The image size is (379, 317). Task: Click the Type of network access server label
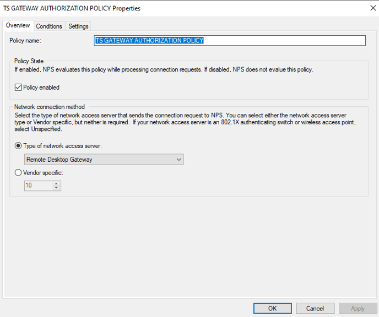(x=62, y=146)
